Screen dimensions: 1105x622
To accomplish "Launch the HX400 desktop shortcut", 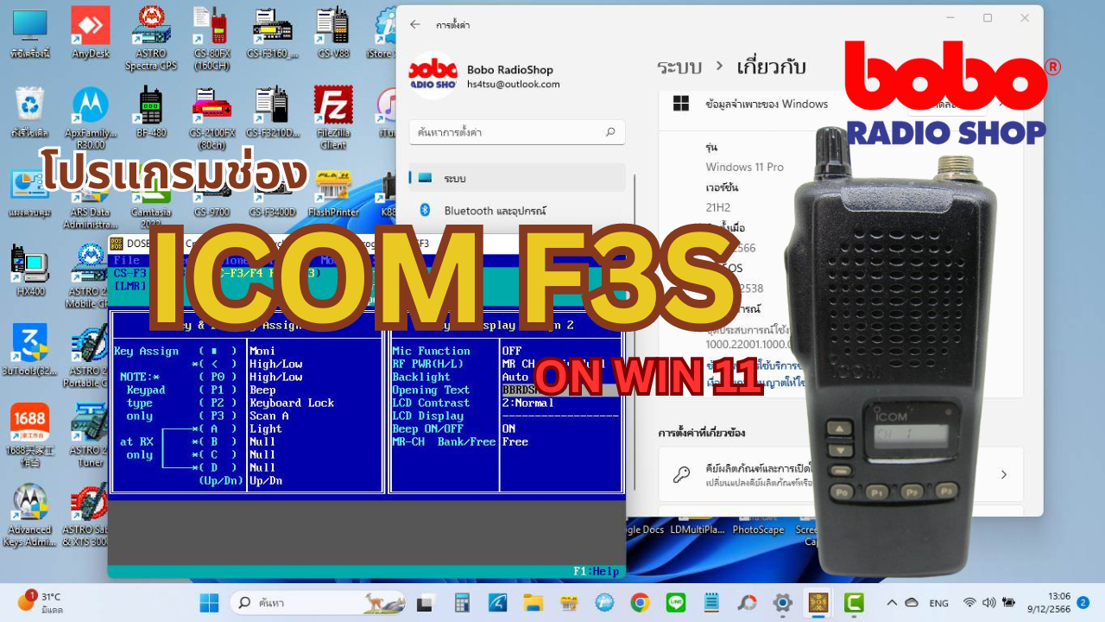I will 30,268.
